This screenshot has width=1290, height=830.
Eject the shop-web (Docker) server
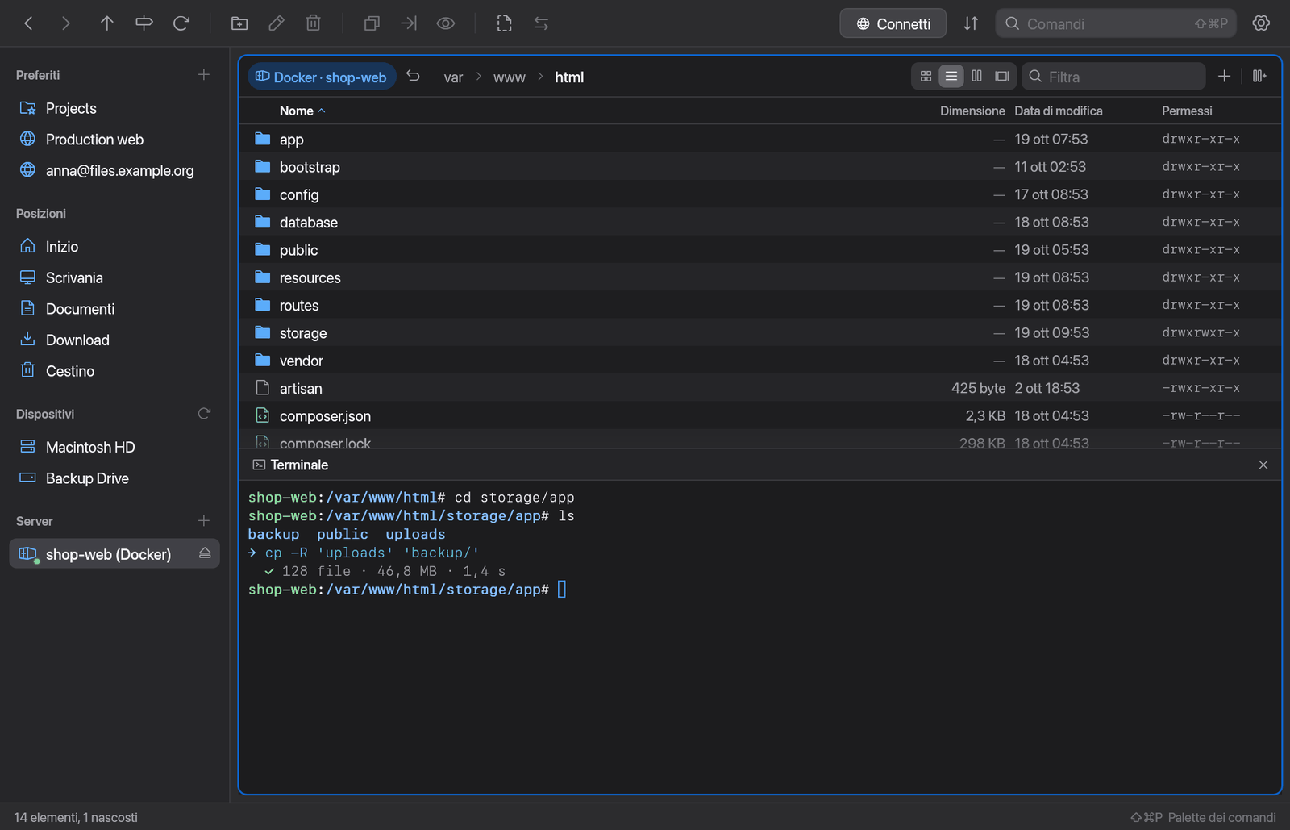[205, 553]
